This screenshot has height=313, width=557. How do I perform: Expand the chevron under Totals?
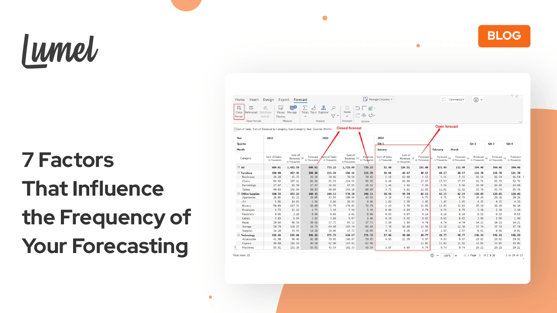pyautogui.click(x=305, y=116)
